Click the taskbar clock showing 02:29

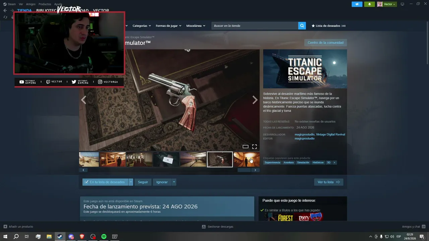[410, 237]
